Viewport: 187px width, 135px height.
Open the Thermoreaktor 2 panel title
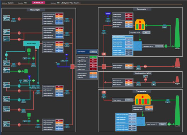[x=142, y=91]
